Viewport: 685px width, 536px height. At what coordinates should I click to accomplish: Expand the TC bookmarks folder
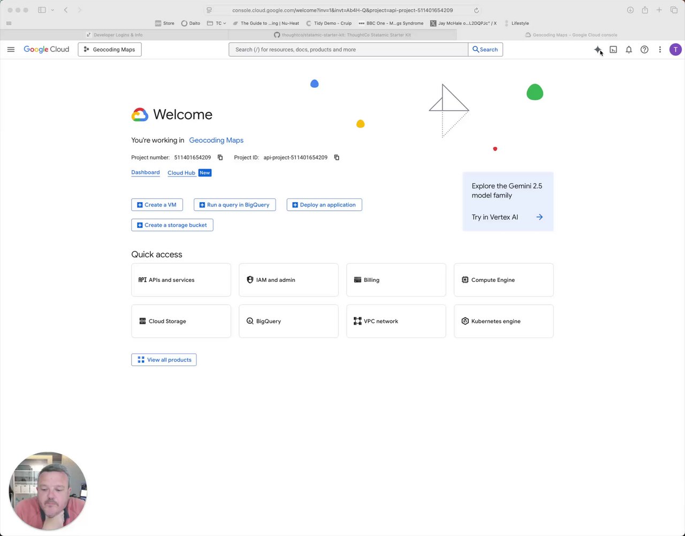[216, 23]
